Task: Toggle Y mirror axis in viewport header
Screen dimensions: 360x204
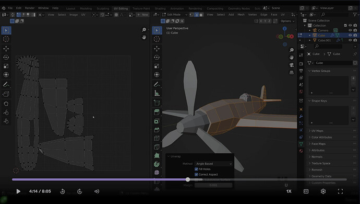Action: click(x=265, y=21)
